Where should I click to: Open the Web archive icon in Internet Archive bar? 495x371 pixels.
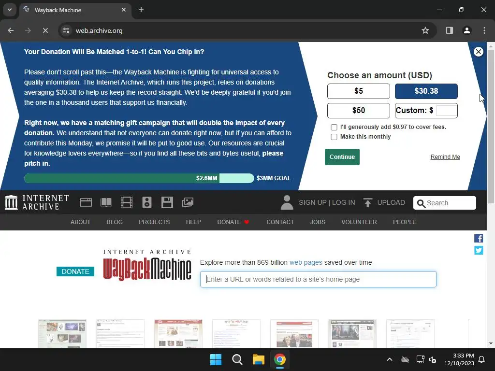(x=86, y=202)
